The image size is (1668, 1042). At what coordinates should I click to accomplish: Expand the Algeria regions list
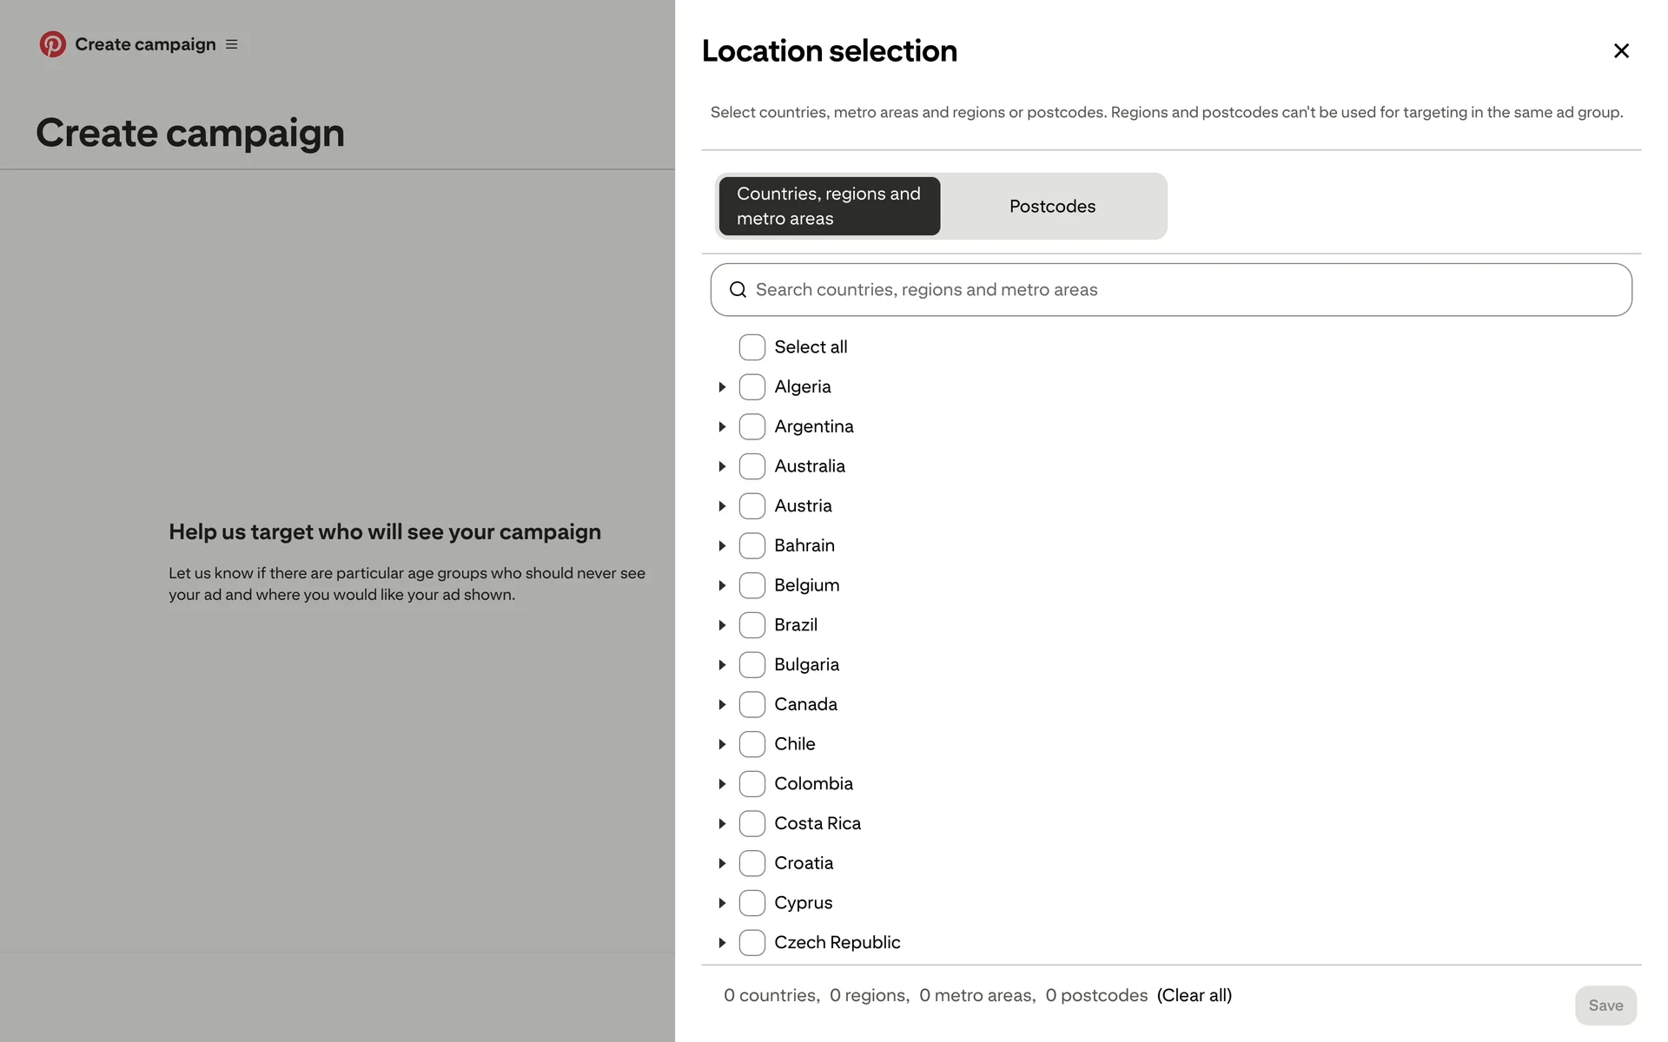722,387
